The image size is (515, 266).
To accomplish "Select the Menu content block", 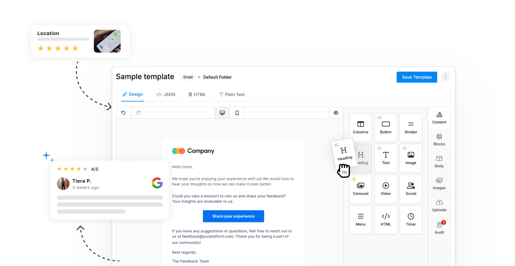I will click(360, 220).
